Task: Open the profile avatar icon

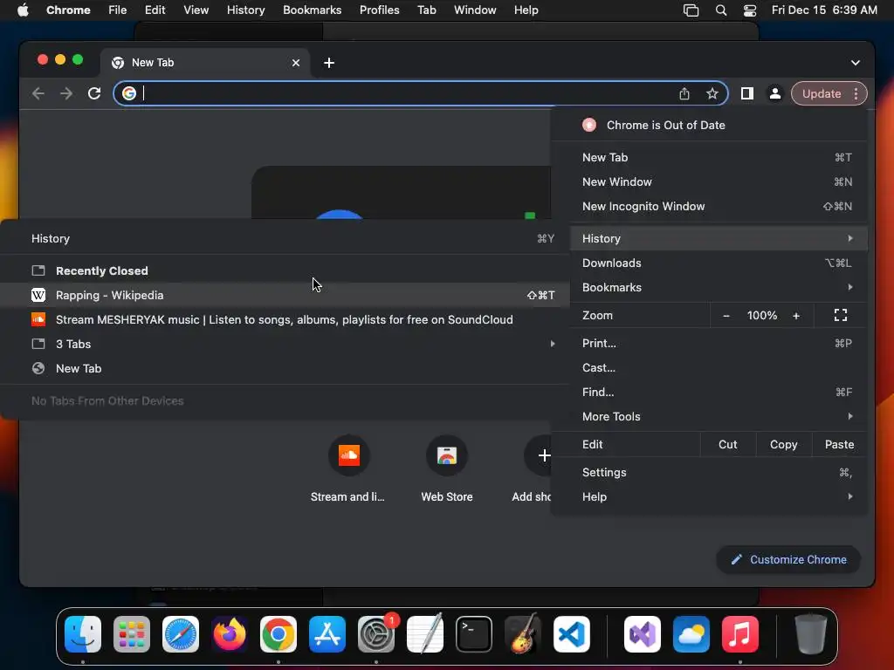Action: coord(775,93)
